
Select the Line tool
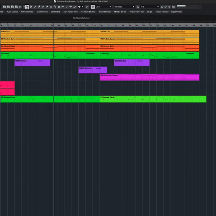click(67, 7)
